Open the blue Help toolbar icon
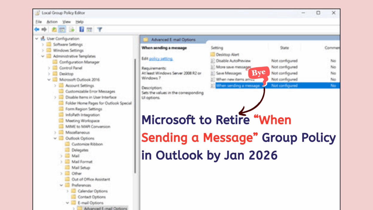This screenshot has height=210, width=373. pyautogui.click(x=82, y=29)
